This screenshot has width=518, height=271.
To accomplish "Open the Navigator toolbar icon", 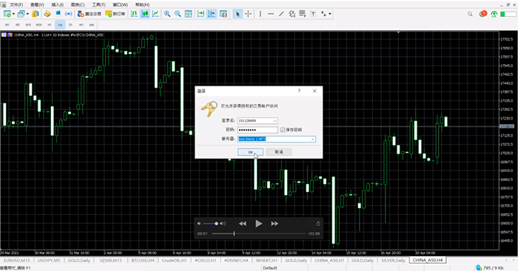I will pyautogui.click(x=47, y=14).
